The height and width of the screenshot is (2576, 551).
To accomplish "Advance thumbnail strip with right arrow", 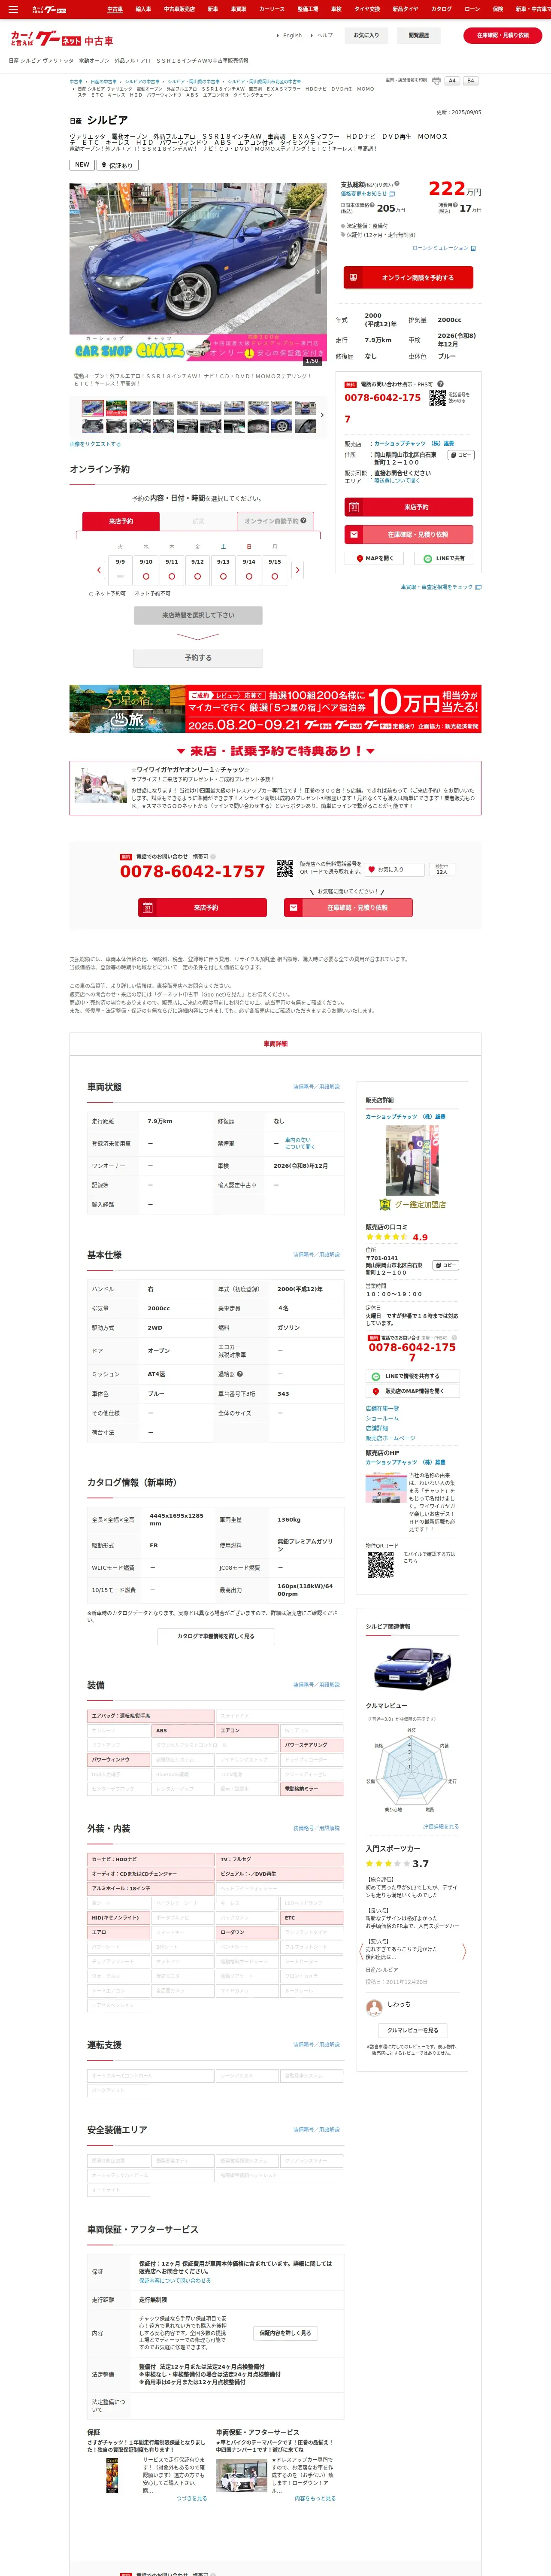I will (x=321, y=415).
